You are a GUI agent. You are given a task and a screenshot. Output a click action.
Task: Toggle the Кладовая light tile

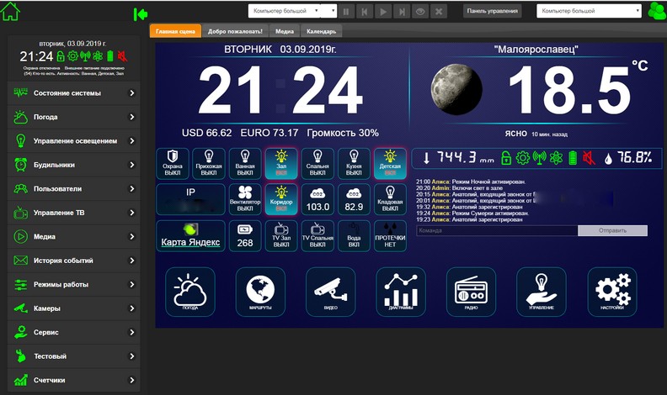click(x=390, y=199)
